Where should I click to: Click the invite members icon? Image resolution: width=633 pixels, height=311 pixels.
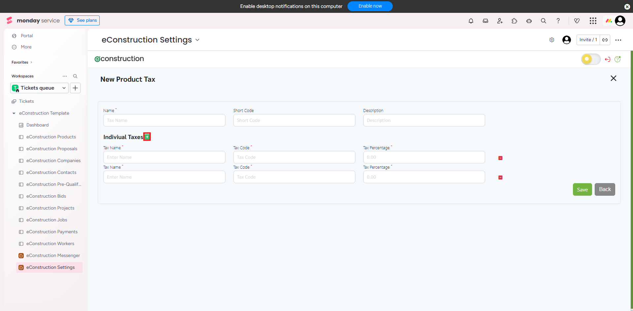point(500,21)
